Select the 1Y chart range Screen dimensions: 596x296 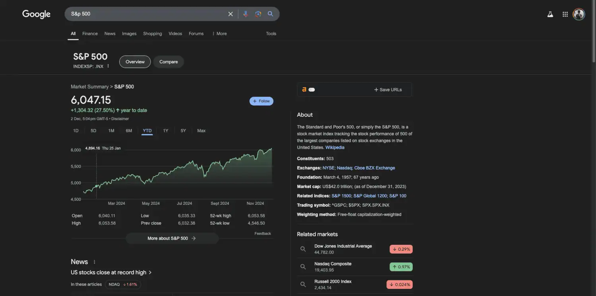(x=166, y=131)
